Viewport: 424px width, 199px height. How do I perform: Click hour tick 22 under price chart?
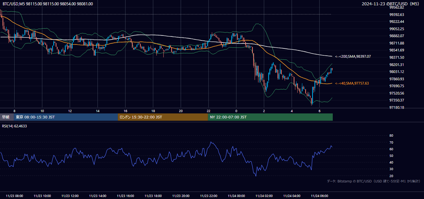(x=209, y=111)
